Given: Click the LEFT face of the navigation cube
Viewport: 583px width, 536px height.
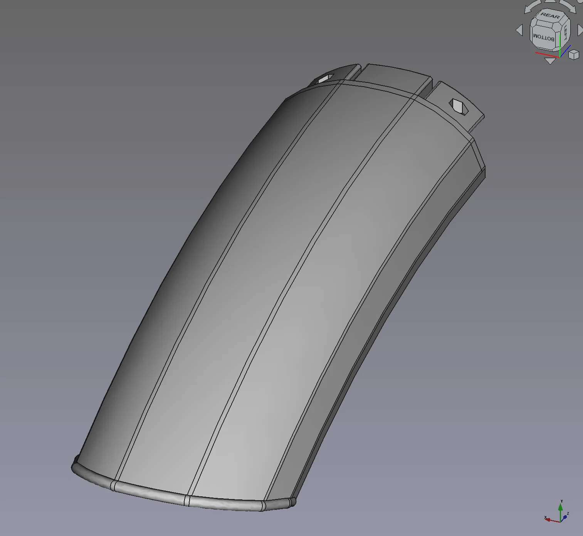Looking at the screenshot, I should [565, 32].
